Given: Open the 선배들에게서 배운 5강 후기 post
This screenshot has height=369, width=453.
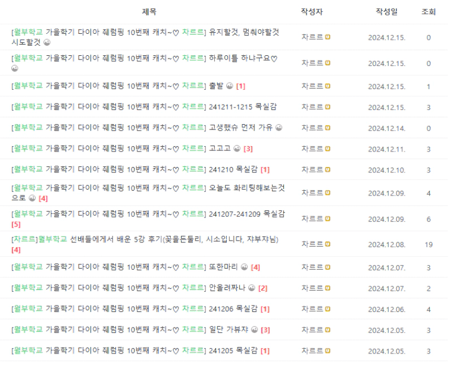Looking at the screenshot, I should [x=145, y=239].
